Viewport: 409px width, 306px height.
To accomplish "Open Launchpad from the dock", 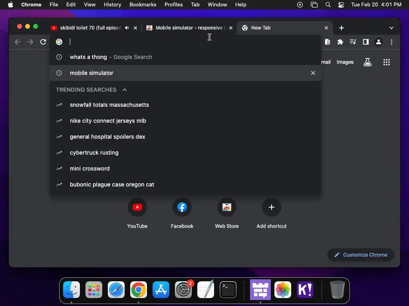I will (94, 290).
